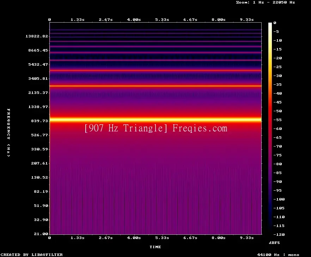Click the 6.67s tick on the top time axis
The width and height of the screenshot is (311, 257).
click(x=190, y=20)
